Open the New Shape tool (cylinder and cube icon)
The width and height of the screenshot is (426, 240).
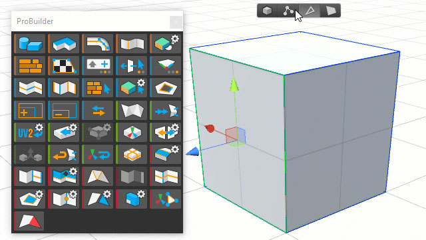[29, 43]
